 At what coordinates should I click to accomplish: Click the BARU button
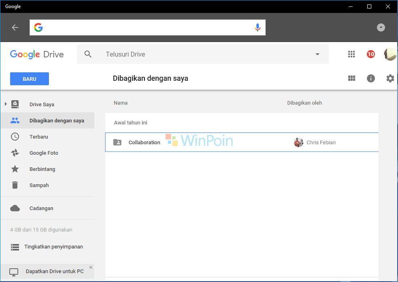[29, 78]
